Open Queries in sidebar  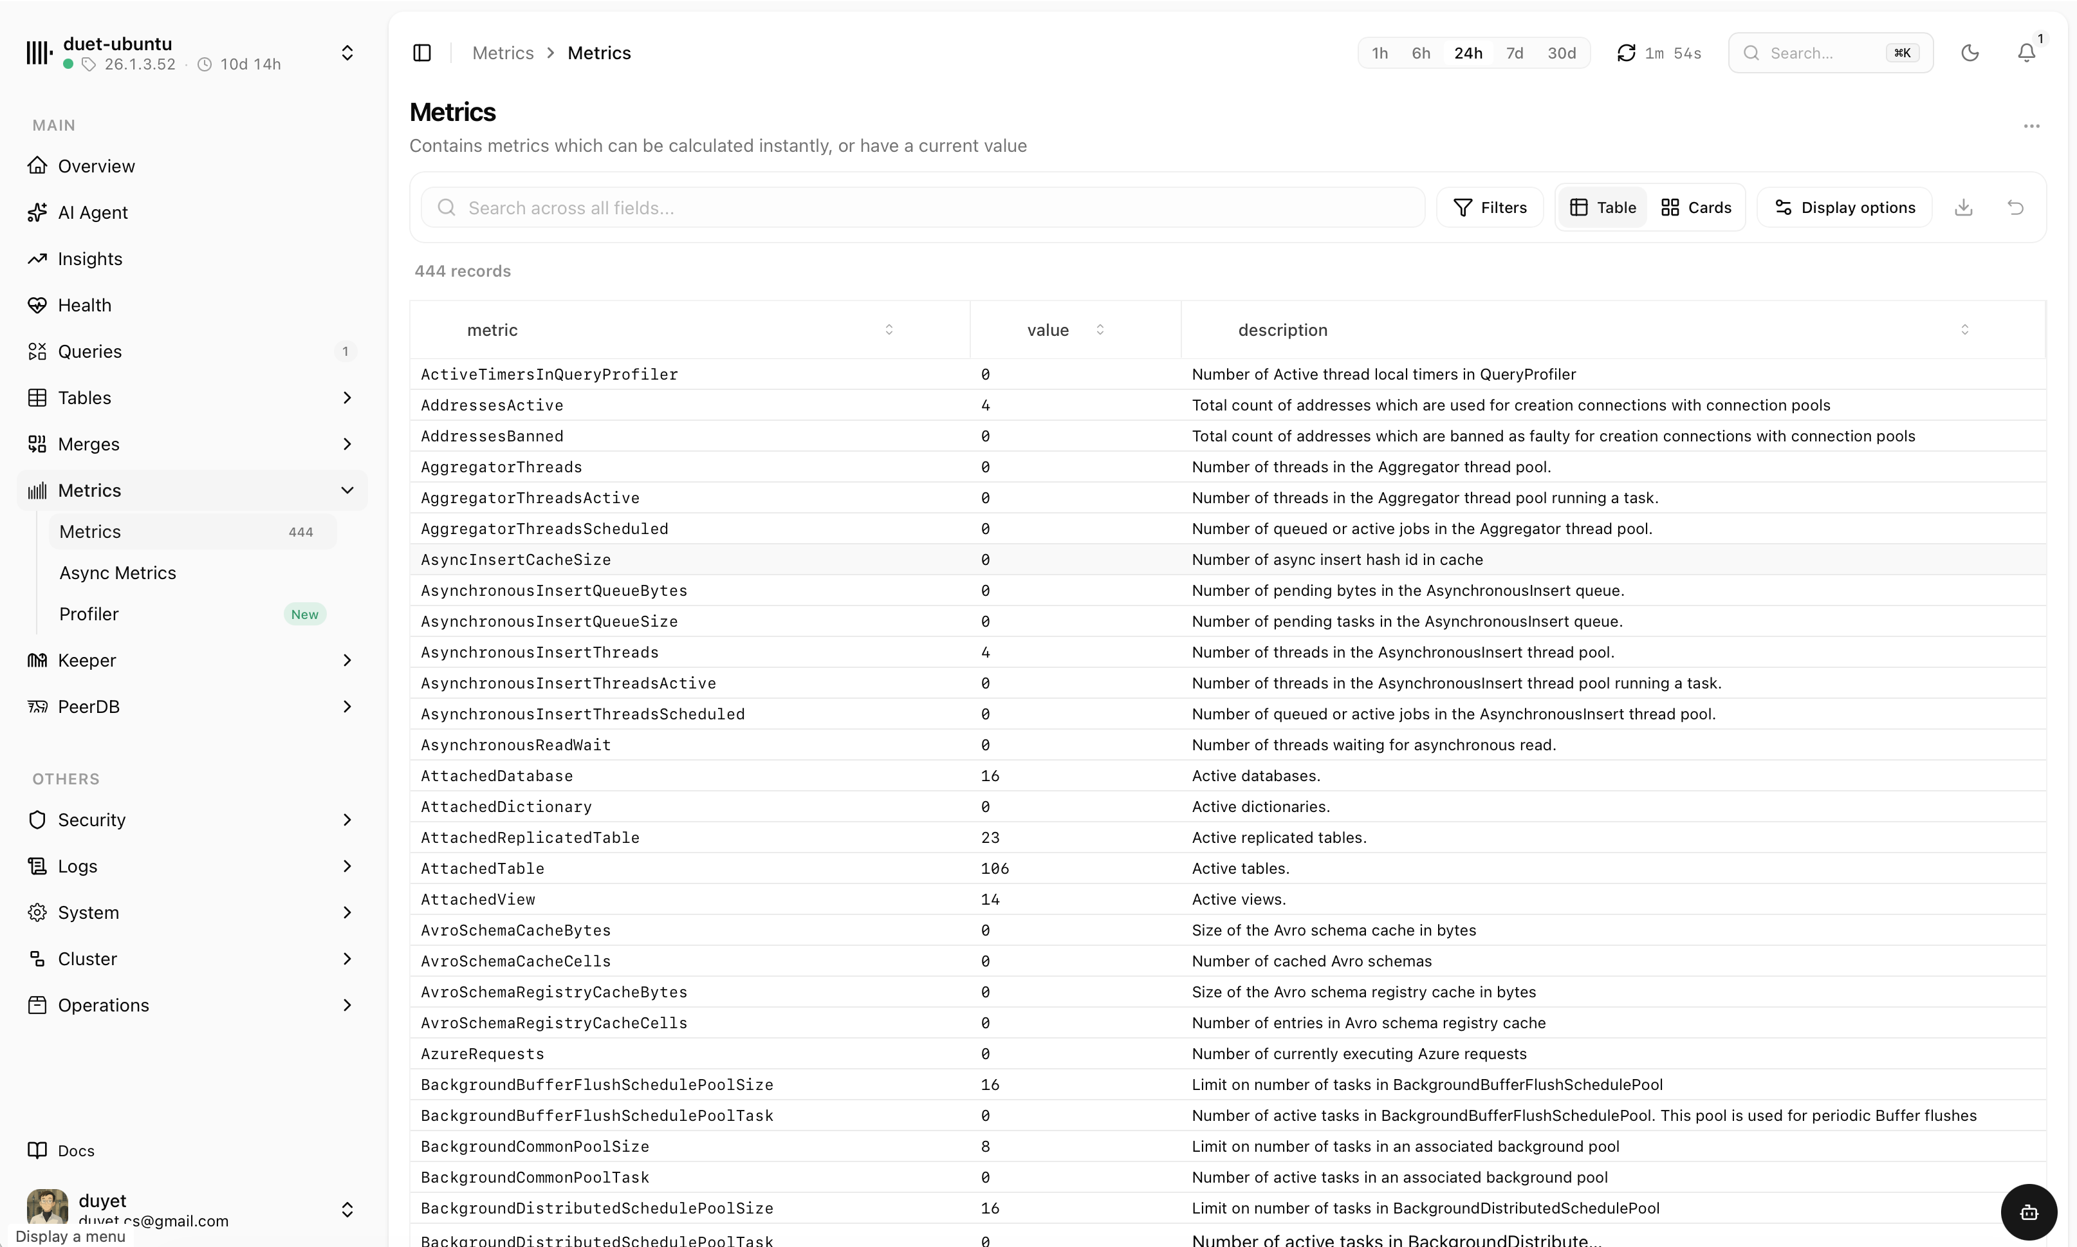tap(192, 351)
